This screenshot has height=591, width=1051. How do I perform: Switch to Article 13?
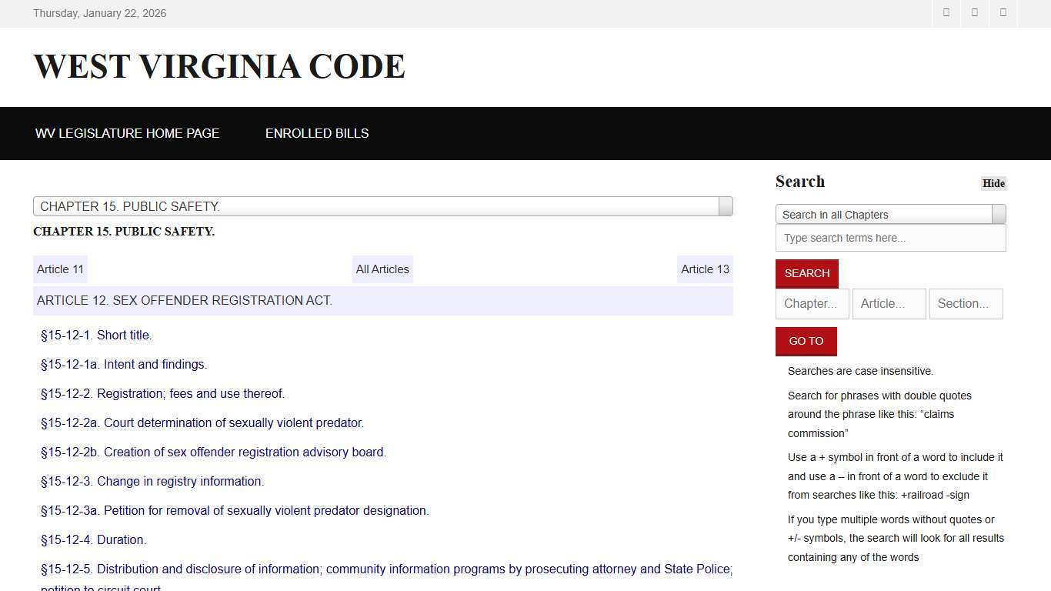click(704, 269)
